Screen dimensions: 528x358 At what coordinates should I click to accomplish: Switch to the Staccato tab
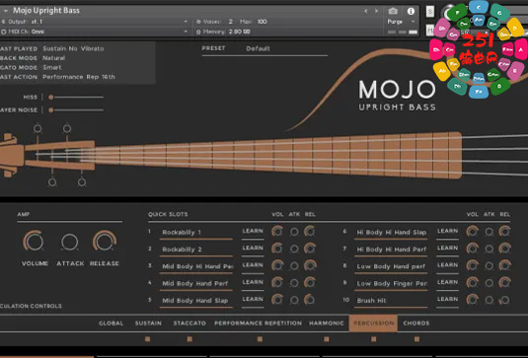(x=189, y=323)
